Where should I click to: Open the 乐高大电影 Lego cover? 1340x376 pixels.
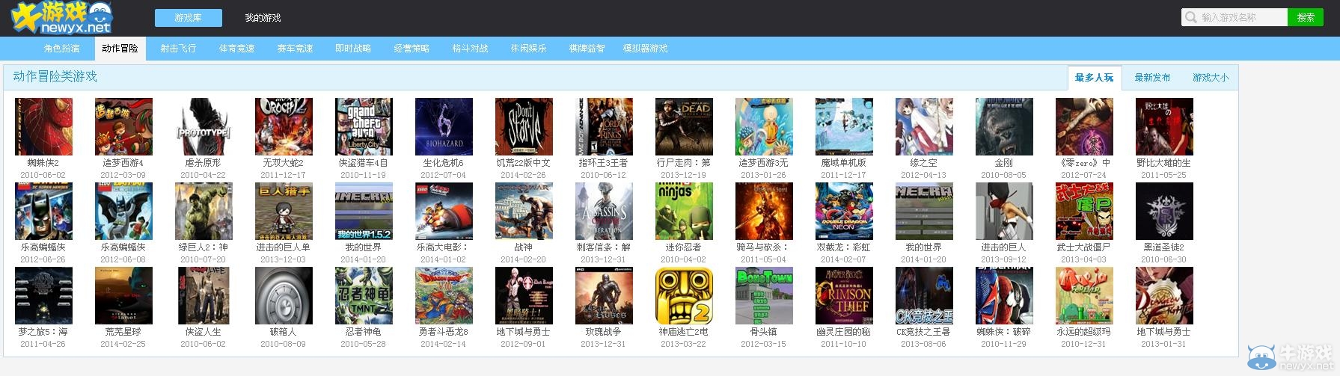click(x=444, y=211)
